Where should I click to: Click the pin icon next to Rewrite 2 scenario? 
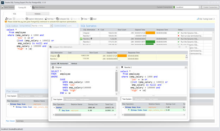pos(91,39)
